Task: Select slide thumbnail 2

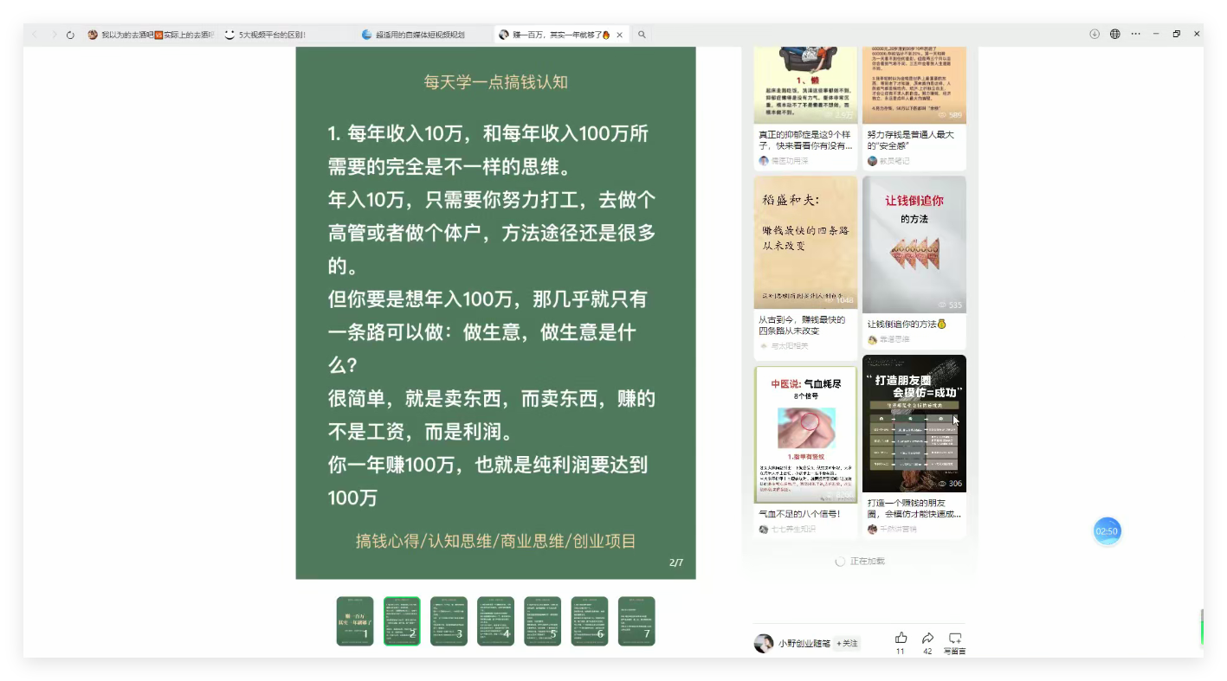Action: 402,621
